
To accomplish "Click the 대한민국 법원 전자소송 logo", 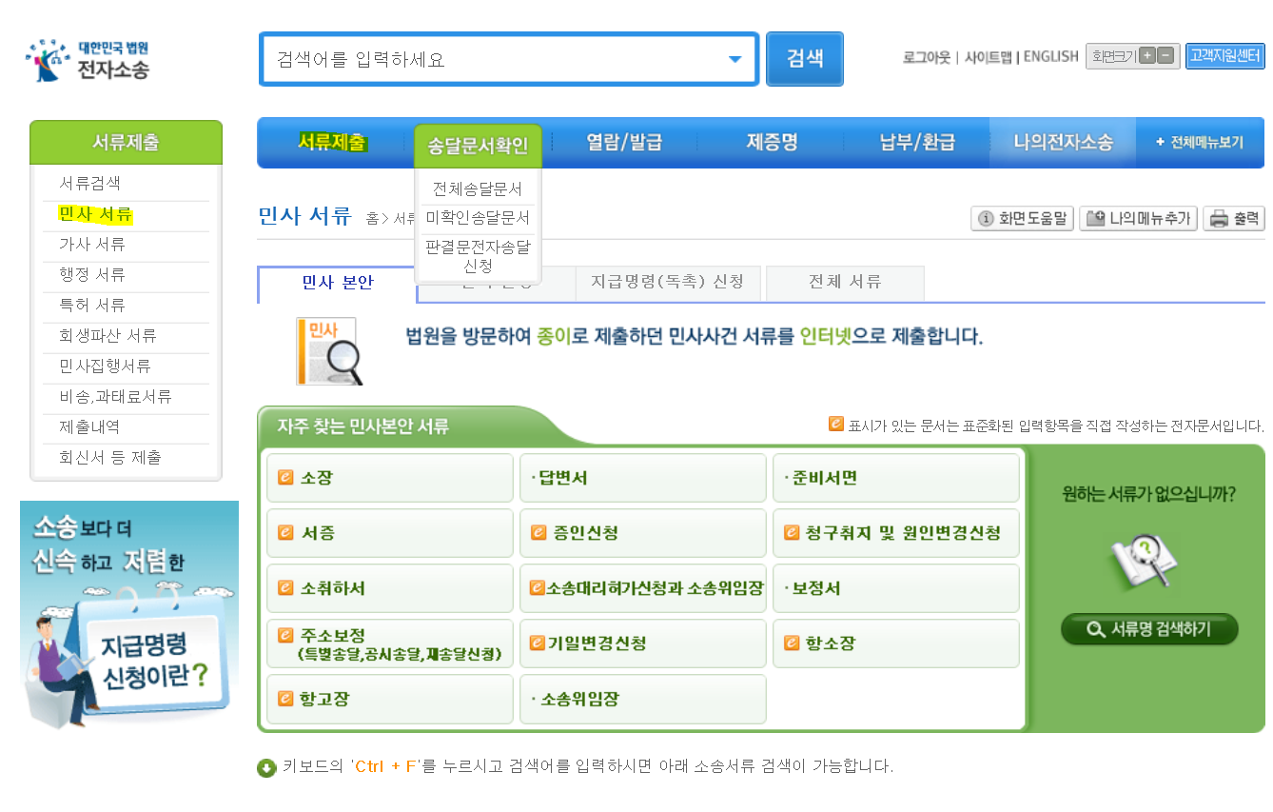I will (88, 59).
